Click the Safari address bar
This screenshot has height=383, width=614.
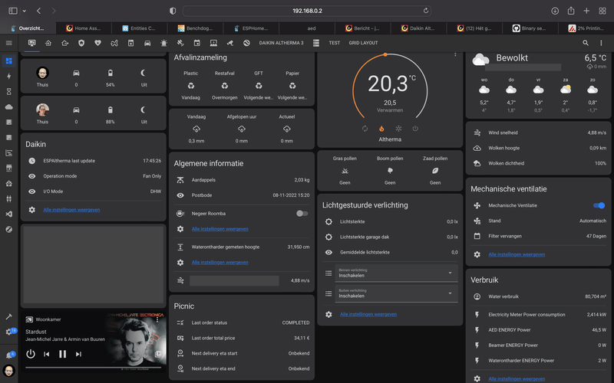pos(307,11)
